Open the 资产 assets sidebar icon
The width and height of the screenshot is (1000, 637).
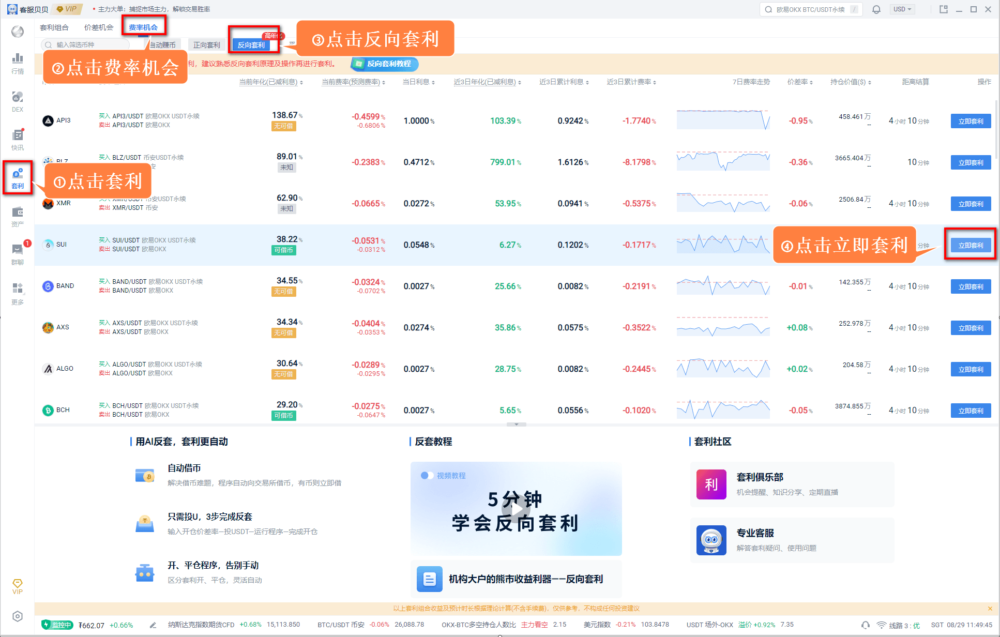pyautogui.click(x=18, y=216)
